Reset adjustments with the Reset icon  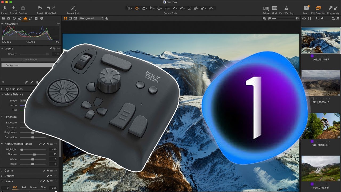pyautogui.click(x=40, y=8)
